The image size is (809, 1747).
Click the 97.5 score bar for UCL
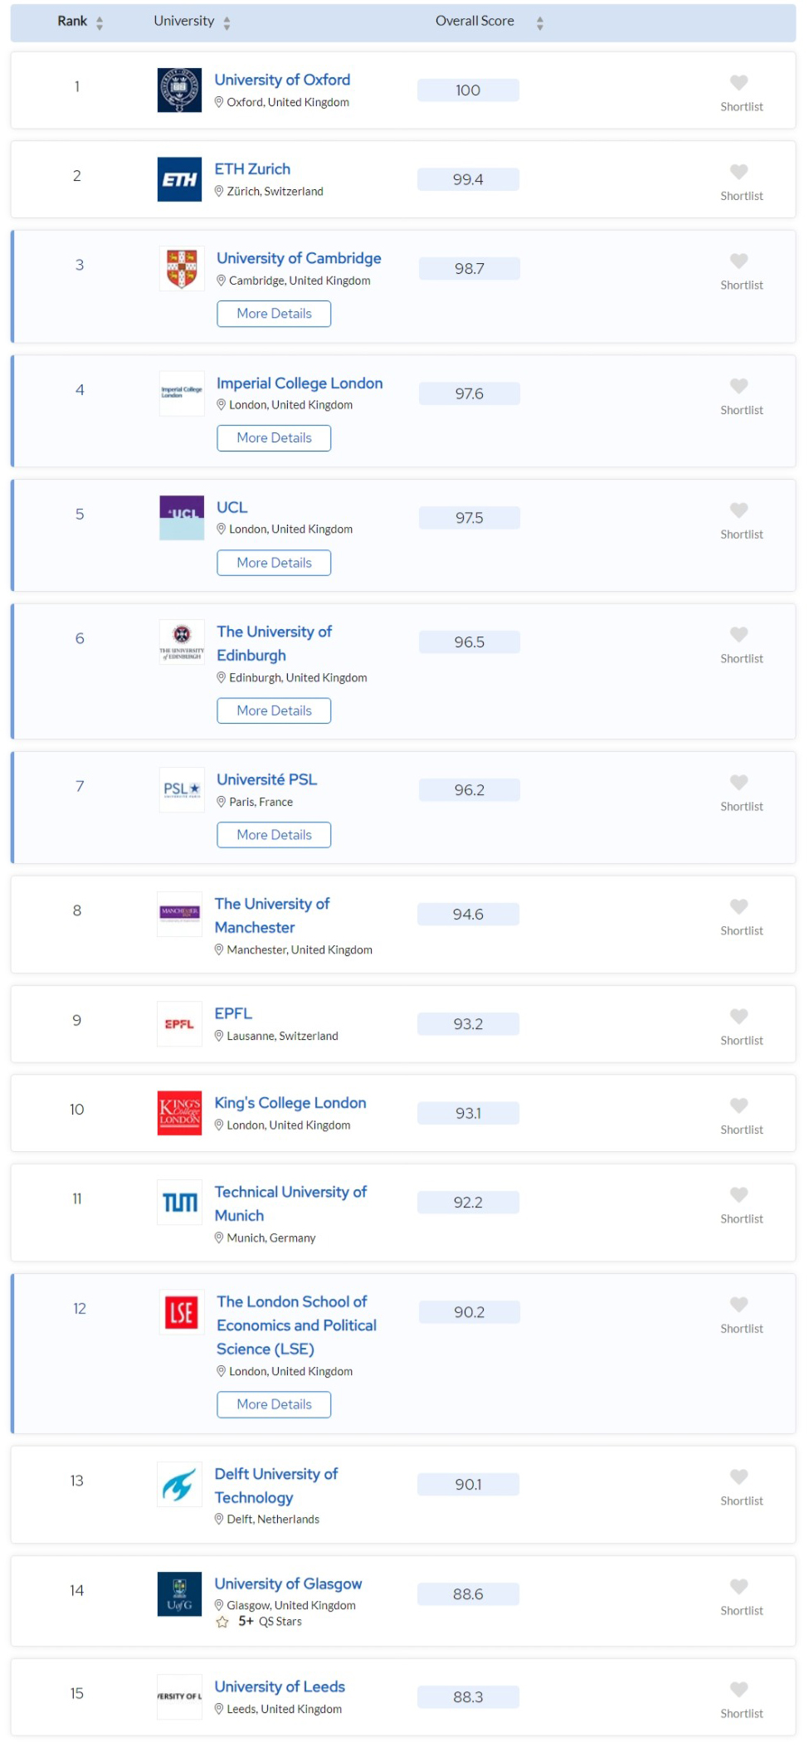tap(470, 518)
